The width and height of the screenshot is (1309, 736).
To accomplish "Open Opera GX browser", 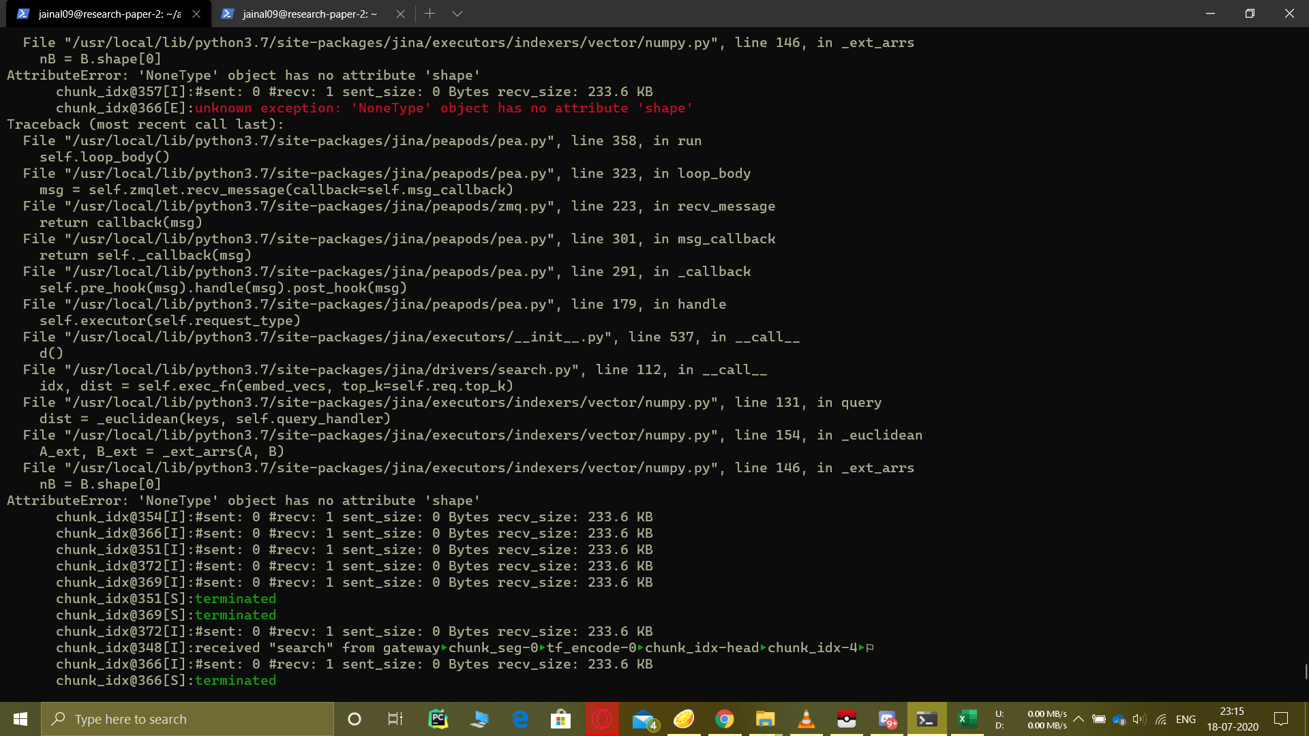I will click(602, 719).
